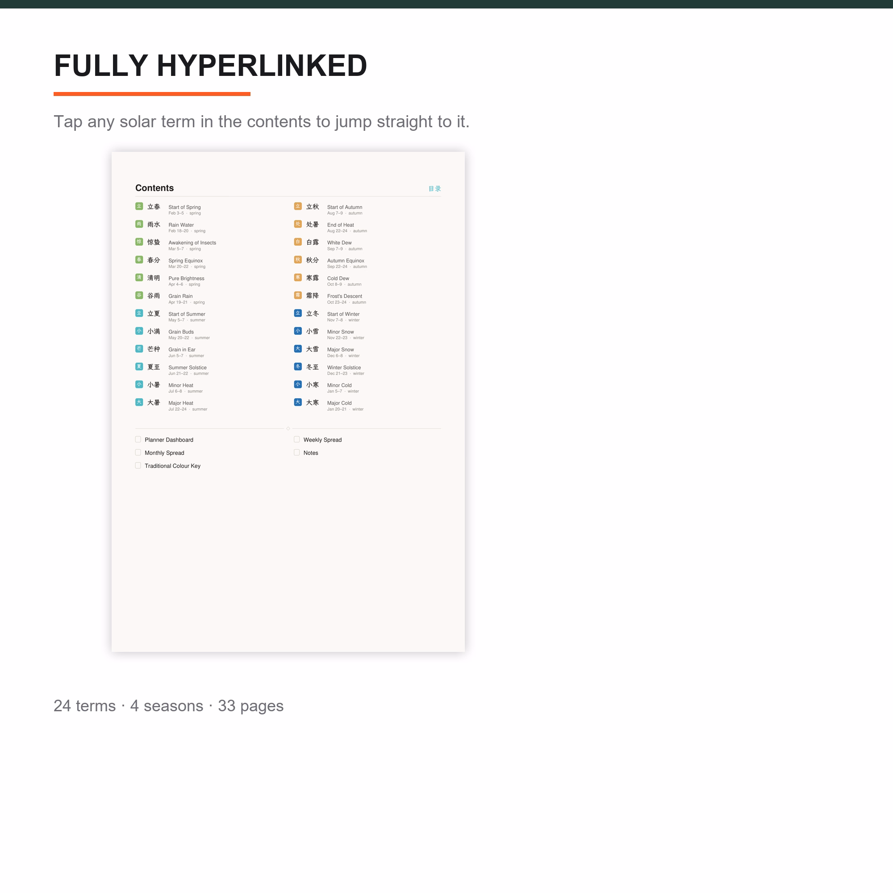
Task: Click the teal badge beside Summer Solstice
Action: [139, 367]
